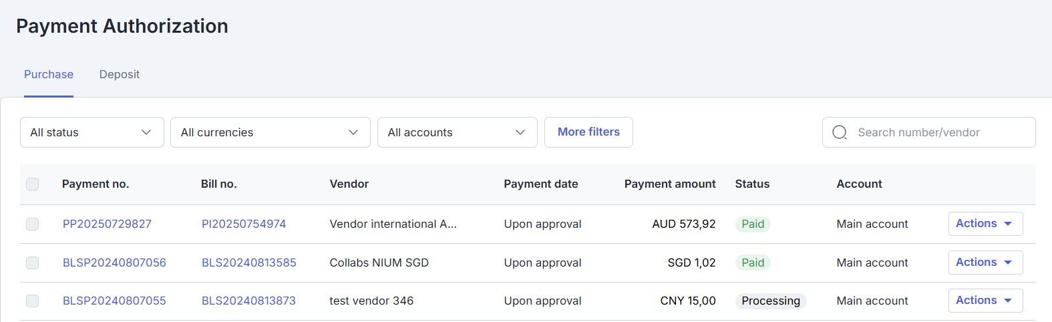Tick the checkbox for PP20250729827 row
Viewport: 1052px width, 322px height.
click(x=32, y=224)
